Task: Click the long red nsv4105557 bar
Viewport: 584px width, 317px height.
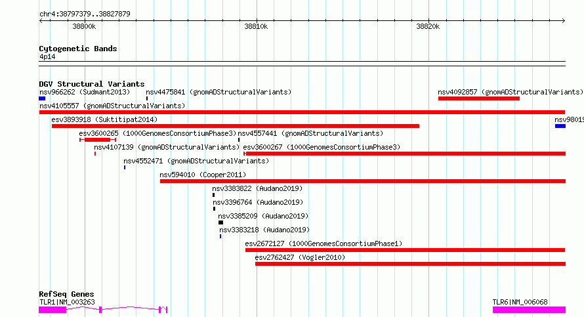Action: coord(302,112)
